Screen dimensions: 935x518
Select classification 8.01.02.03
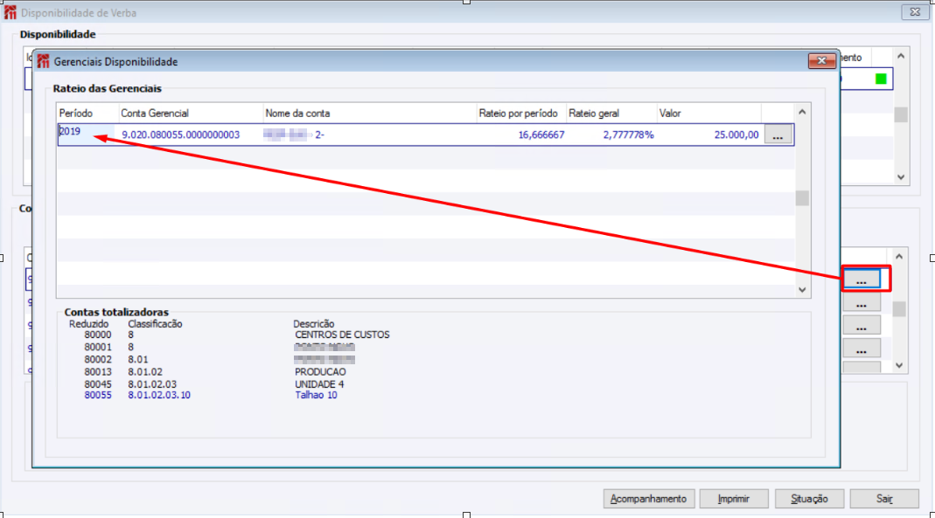click(152, 384)
